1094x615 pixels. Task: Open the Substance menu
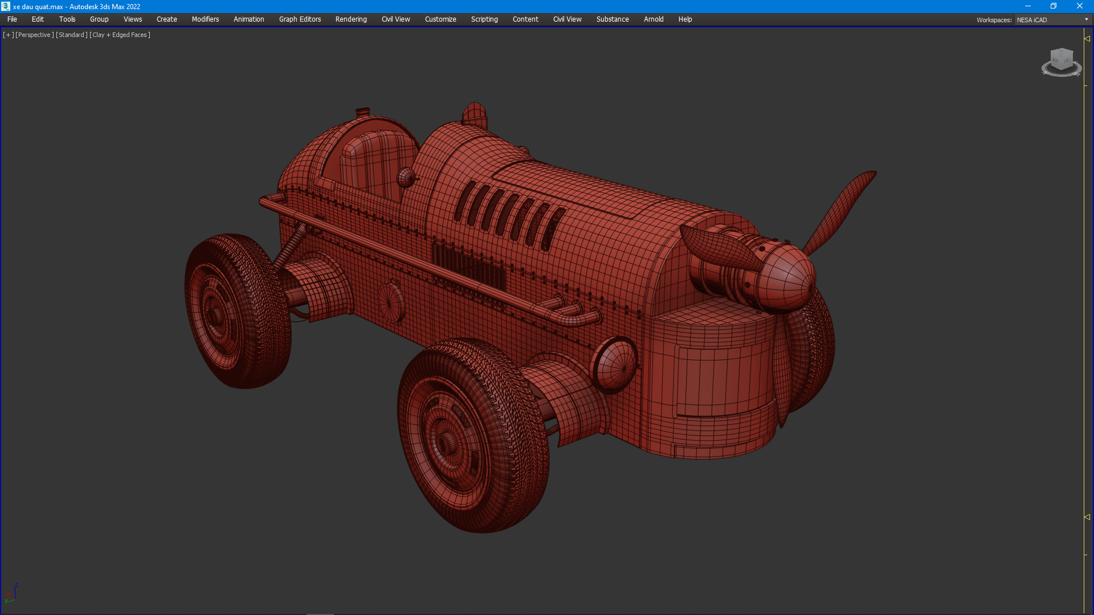pos(613,19)
